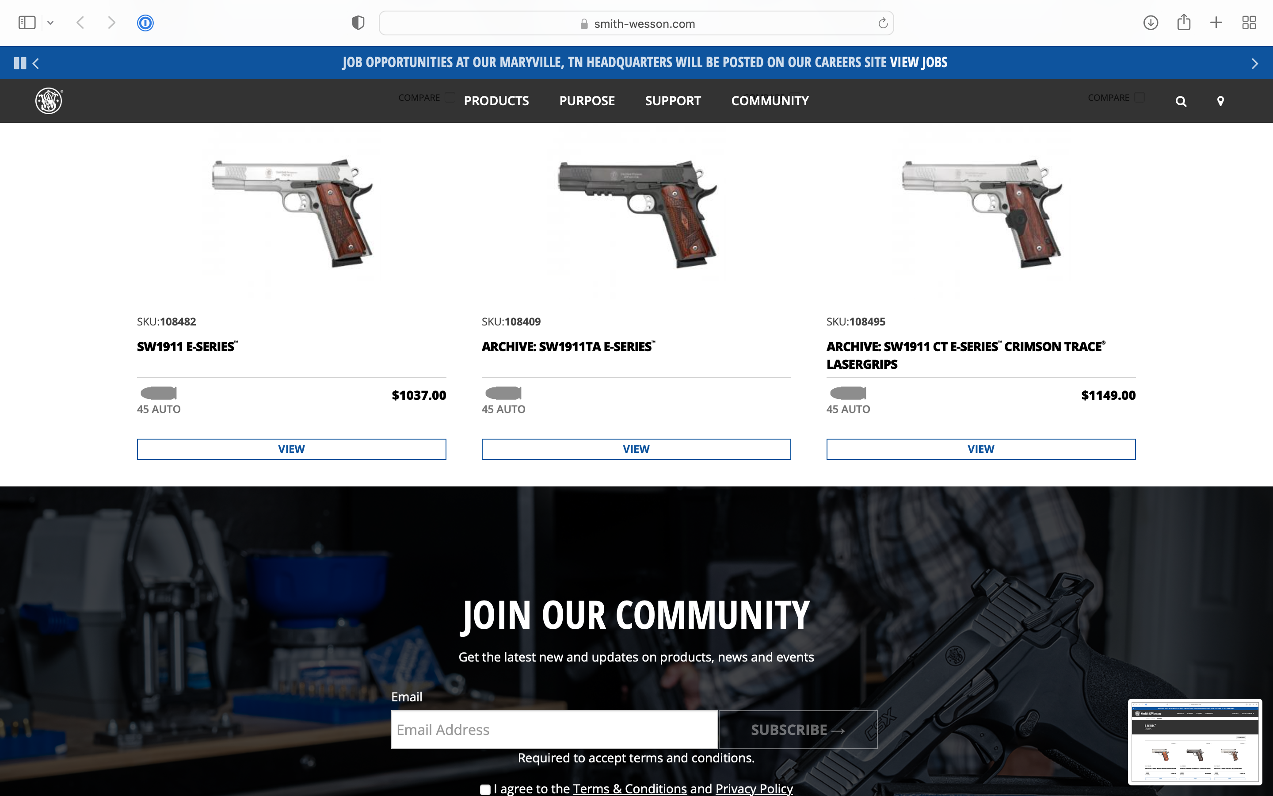
Task: Show Safari downloads
Action: coord(1151,23)
